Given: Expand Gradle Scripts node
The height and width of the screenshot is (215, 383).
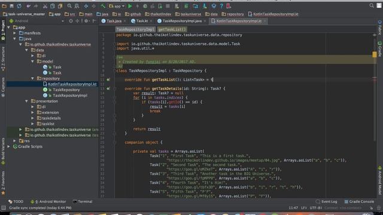Looking at the screenshot, I should coord(9,146).
